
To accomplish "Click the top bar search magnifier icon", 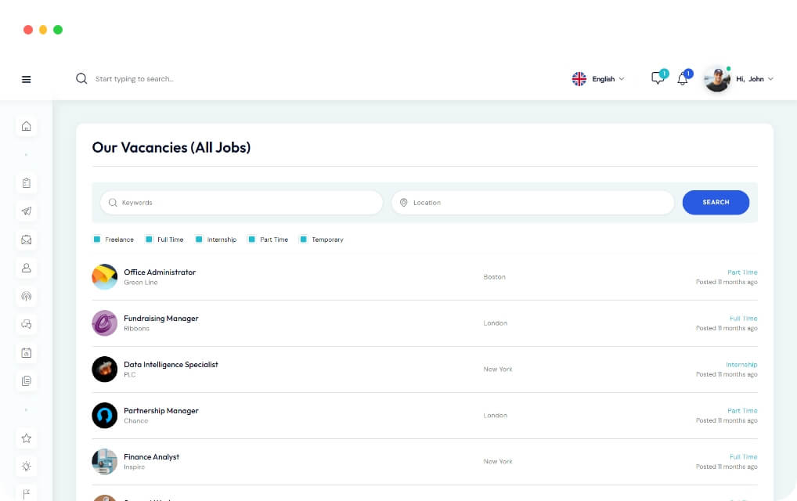I will coord(81,79).
